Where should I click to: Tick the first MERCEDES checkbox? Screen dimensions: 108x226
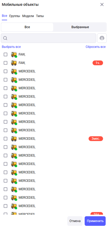tap(5, 71)
